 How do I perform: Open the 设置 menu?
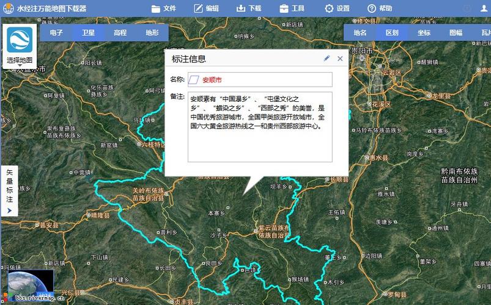click(x=337, y=9)
